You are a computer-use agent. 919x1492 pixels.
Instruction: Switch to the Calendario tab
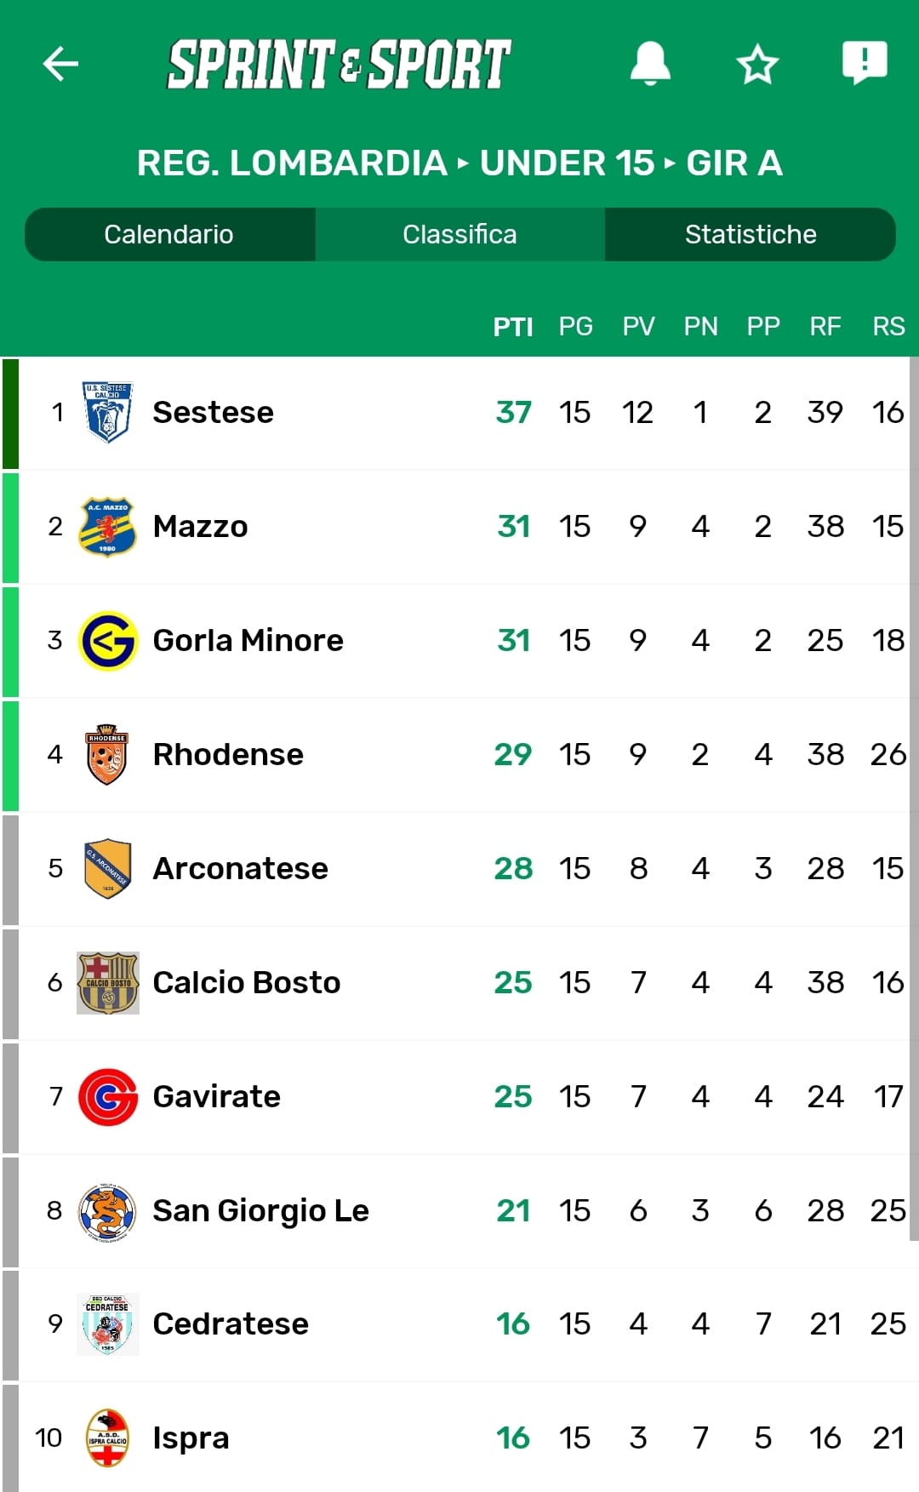click(169, 234)
